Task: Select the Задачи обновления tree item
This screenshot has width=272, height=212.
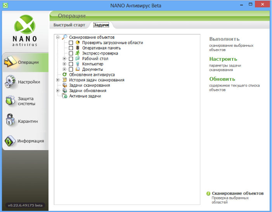Action: (x=88, y=91)
